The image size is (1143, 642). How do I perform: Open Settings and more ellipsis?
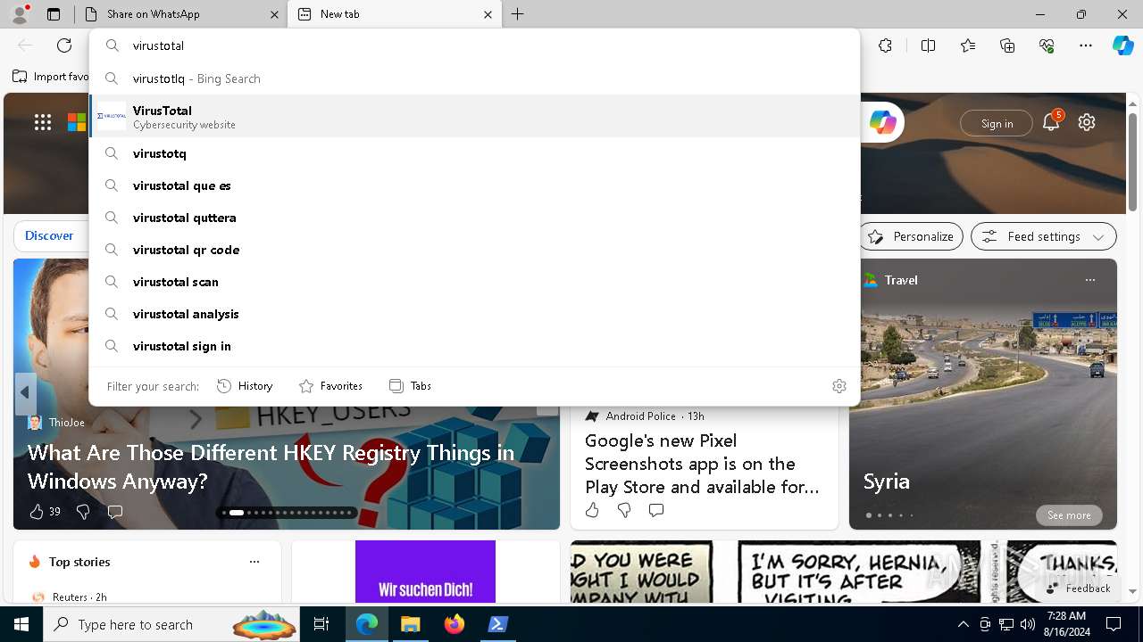pos(1086,45)
